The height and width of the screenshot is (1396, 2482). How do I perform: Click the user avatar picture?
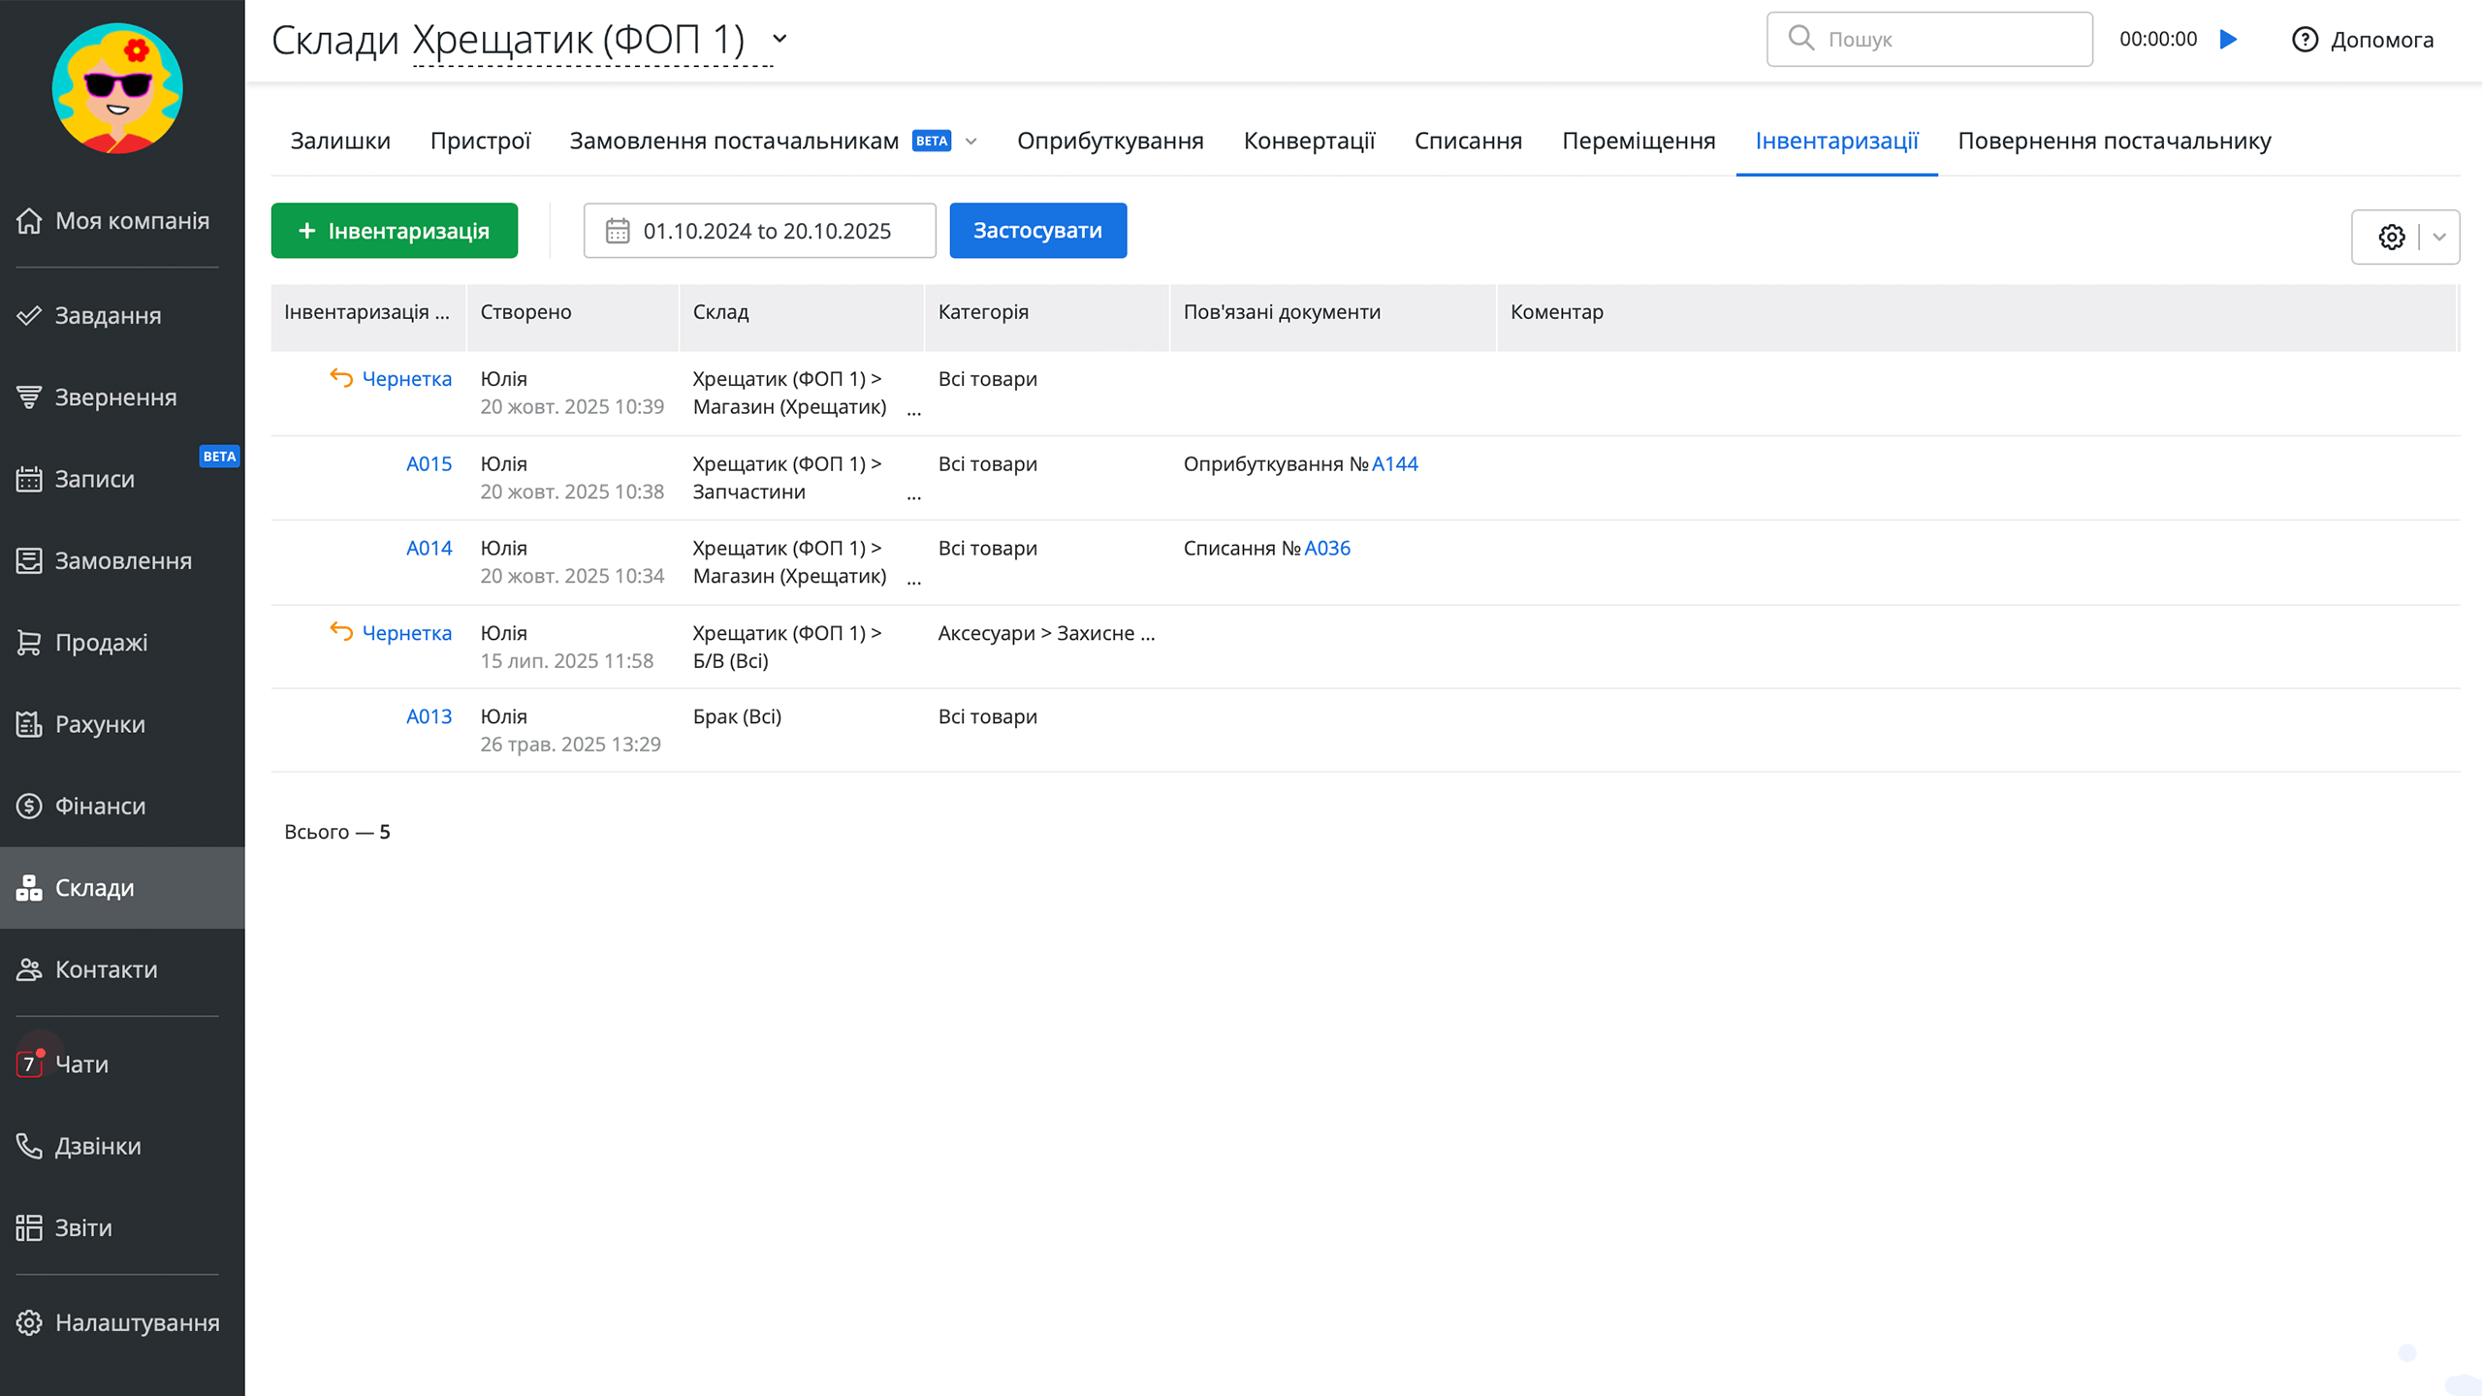(117, 88)
